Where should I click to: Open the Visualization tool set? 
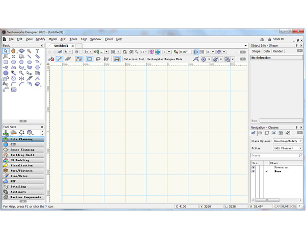[x=23, y=165]
